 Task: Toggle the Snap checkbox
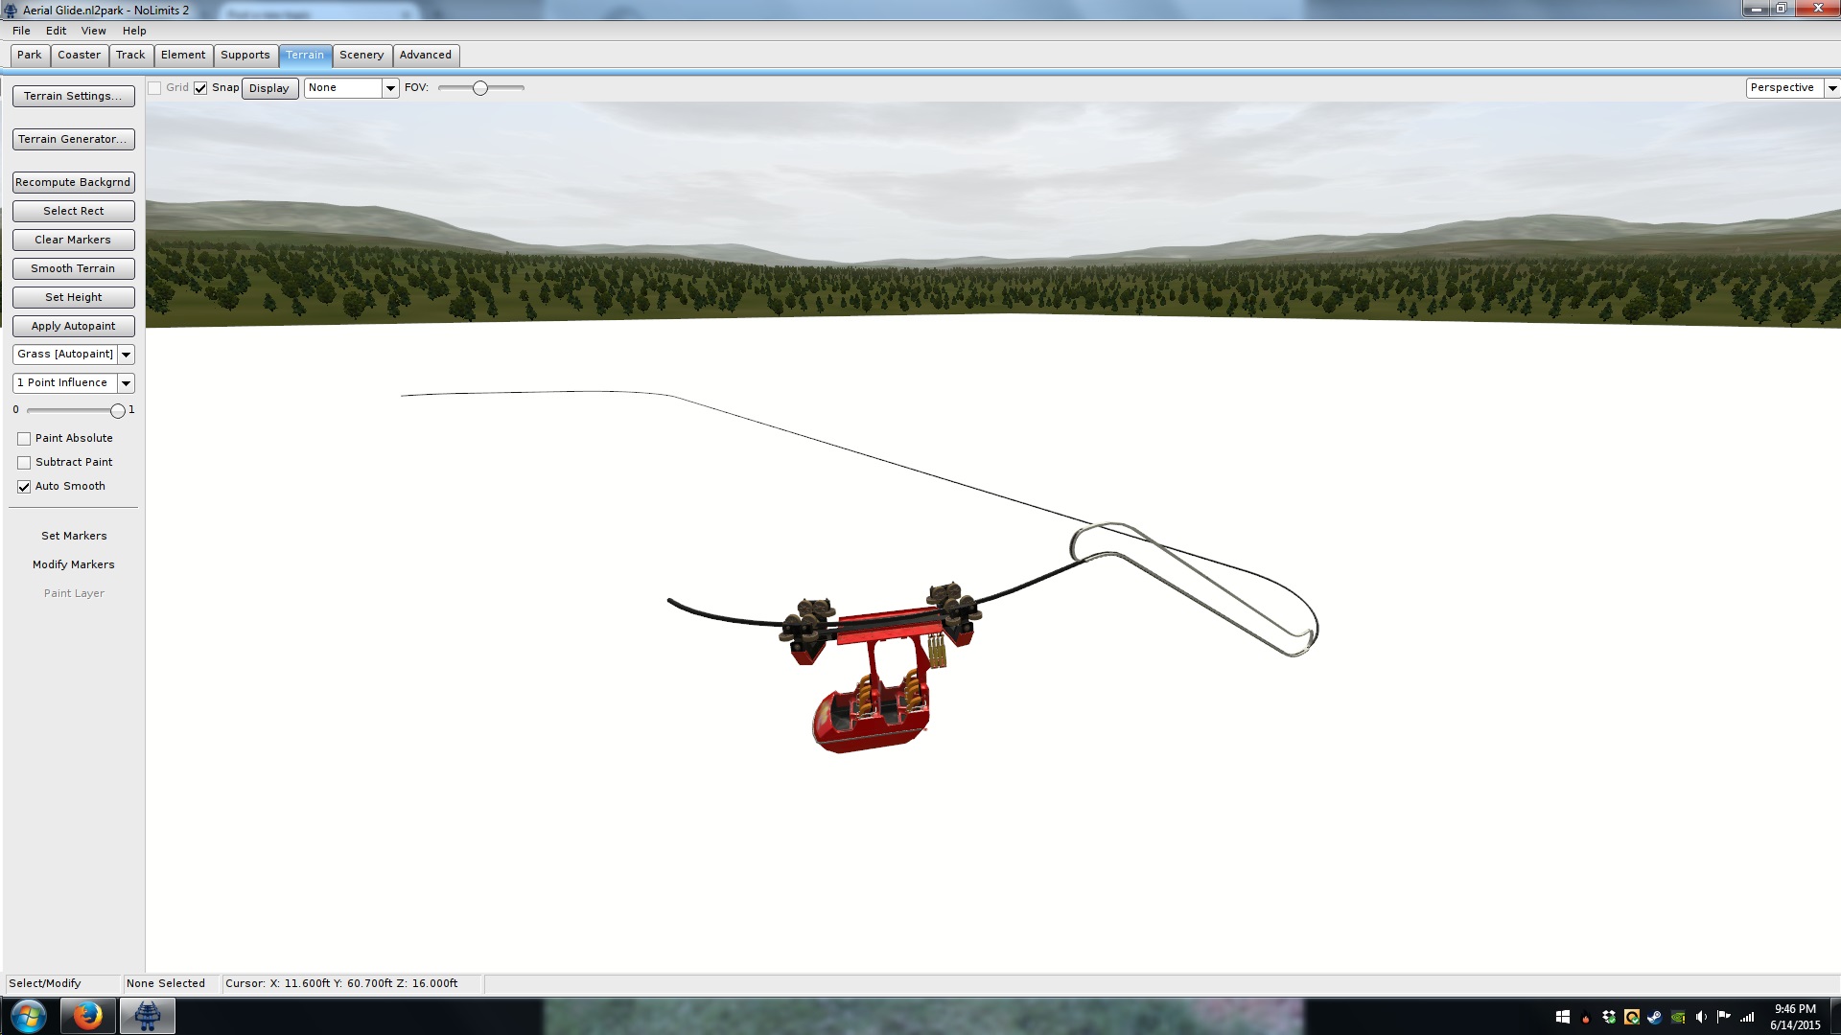click(200, 88)
